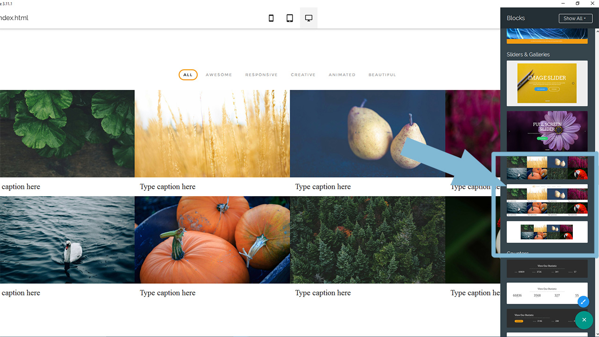Click the pears gallery image
This screenshot has height=337, width=599.
[367, 133]
